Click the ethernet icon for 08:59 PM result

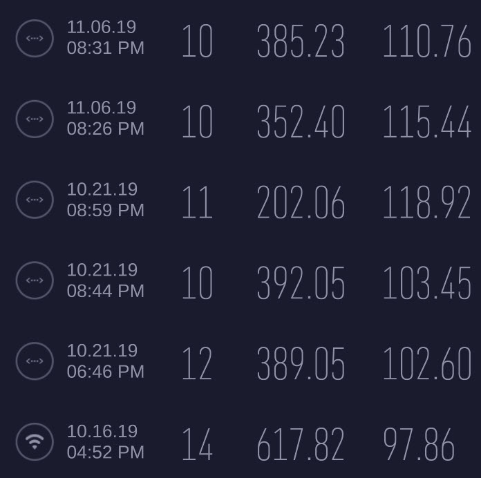click(x=34, y=200)
